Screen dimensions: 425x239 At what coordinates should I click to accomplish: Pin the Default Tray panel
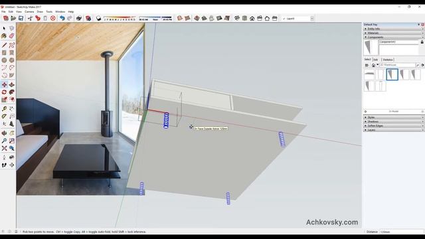419,25
